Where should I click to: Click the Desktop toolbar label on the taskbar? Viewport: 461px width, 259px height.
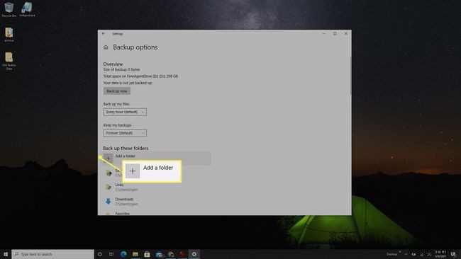(x=391, y=254)
